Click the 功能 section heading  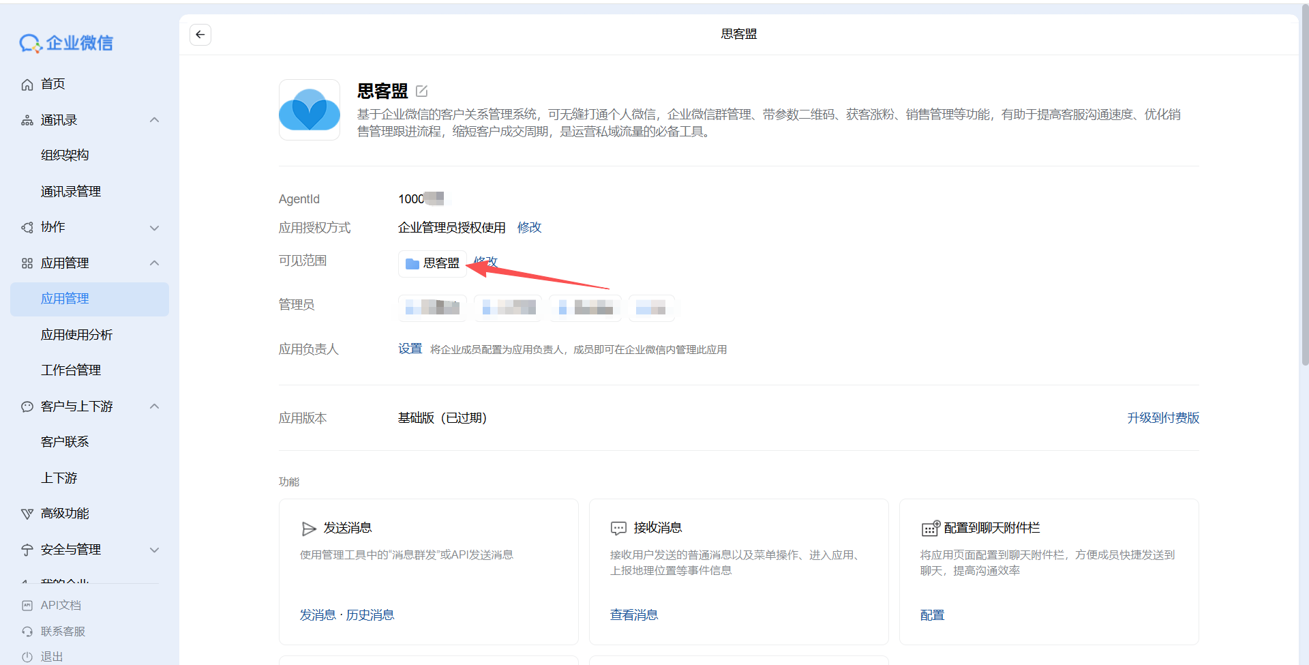pyautogui.click(x=289, y=482)
